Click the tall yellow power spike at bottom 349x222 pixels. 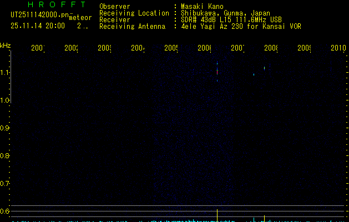(x=218, y=215)
